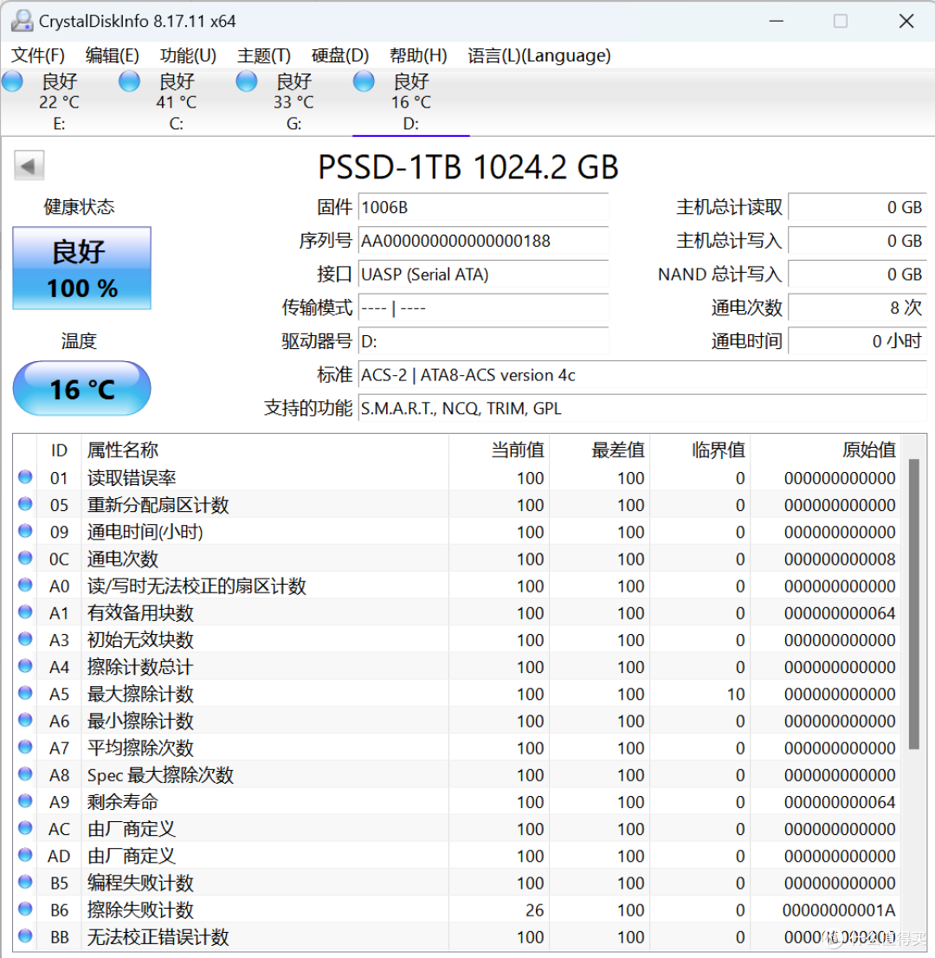
Task: Click the 通电时间 value 0 小时
Action: [857, 341]
